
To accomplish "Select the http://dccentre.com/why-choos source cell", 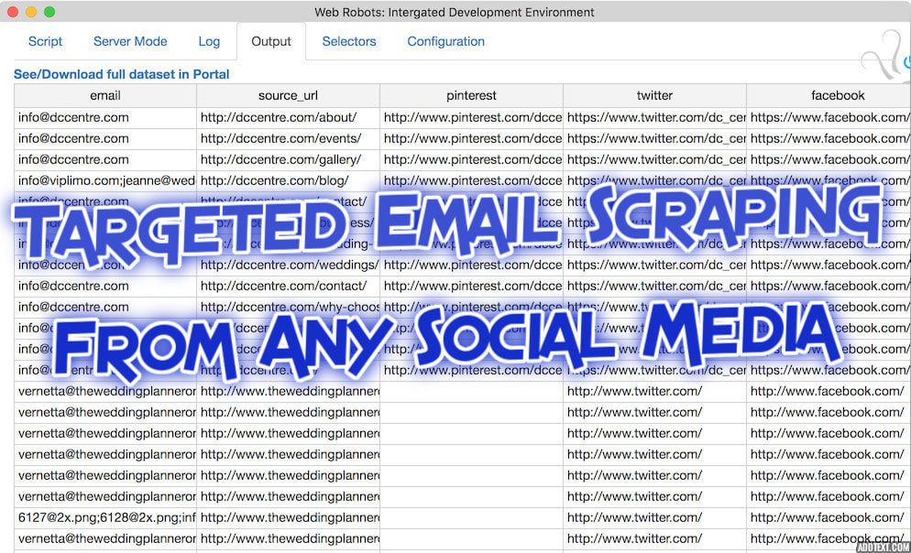I will point(288,307).
